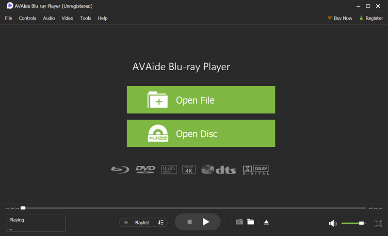Eject the disc with the eject icon
Image resolution: width=388 pixels, height=236 pixels.
pyautogui.click(x=266, y=222)
